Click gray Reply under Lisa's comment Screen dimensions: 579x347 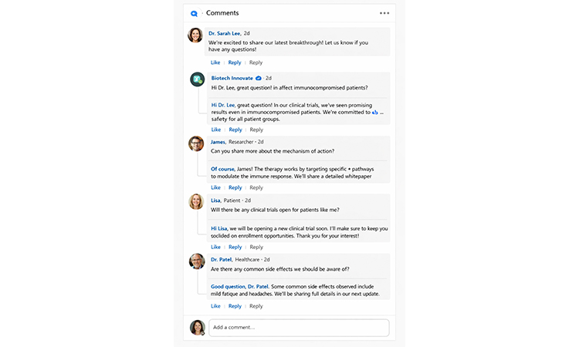(256, 247)
